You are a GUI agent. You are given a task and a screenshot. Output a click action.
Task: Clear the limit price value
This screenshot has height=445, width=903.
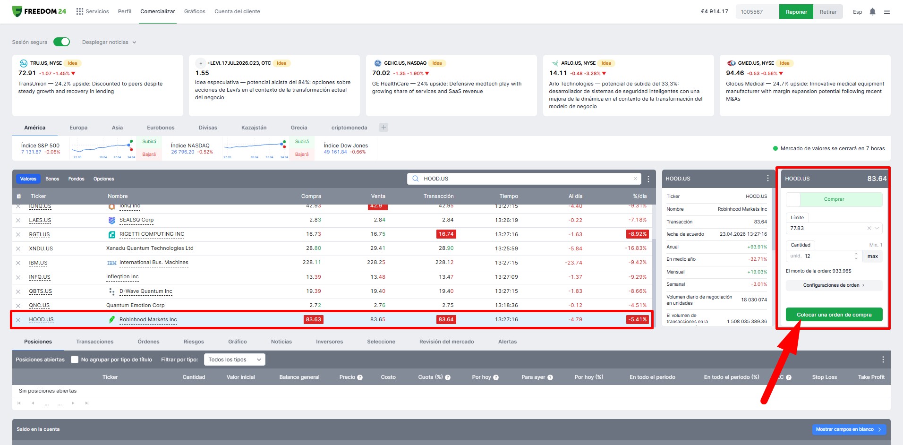(869, 228)
